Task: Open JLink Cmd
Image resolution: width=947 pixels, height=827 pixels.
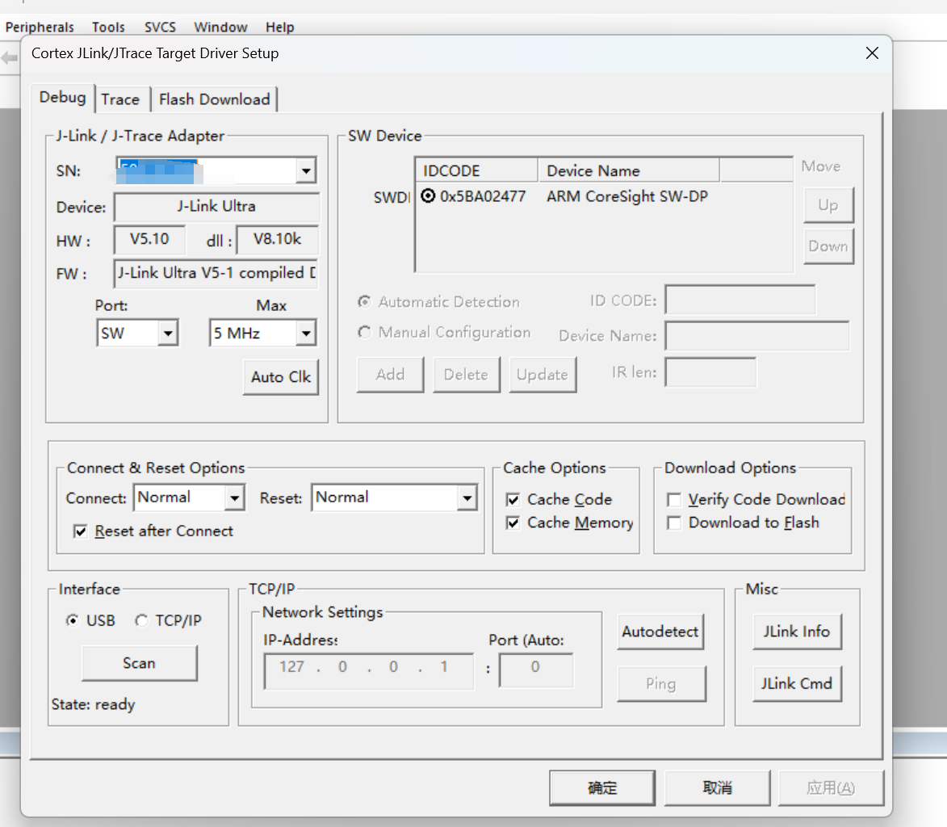Action: 797,684
